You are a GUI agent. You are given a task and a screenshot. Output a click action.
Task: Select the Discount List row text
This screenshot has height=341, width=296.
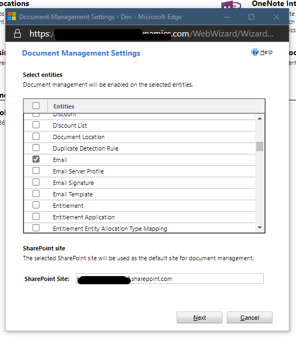[x=70, y=125]
